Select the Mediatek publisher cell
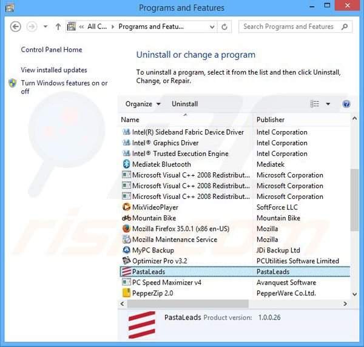Image resolution: width=364 pixels, height=347 pixels. (x=271, y=164)
